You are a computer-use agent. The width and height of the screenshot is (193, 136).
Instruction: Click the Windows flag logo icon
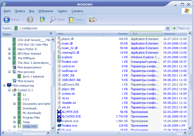(187, 11)
